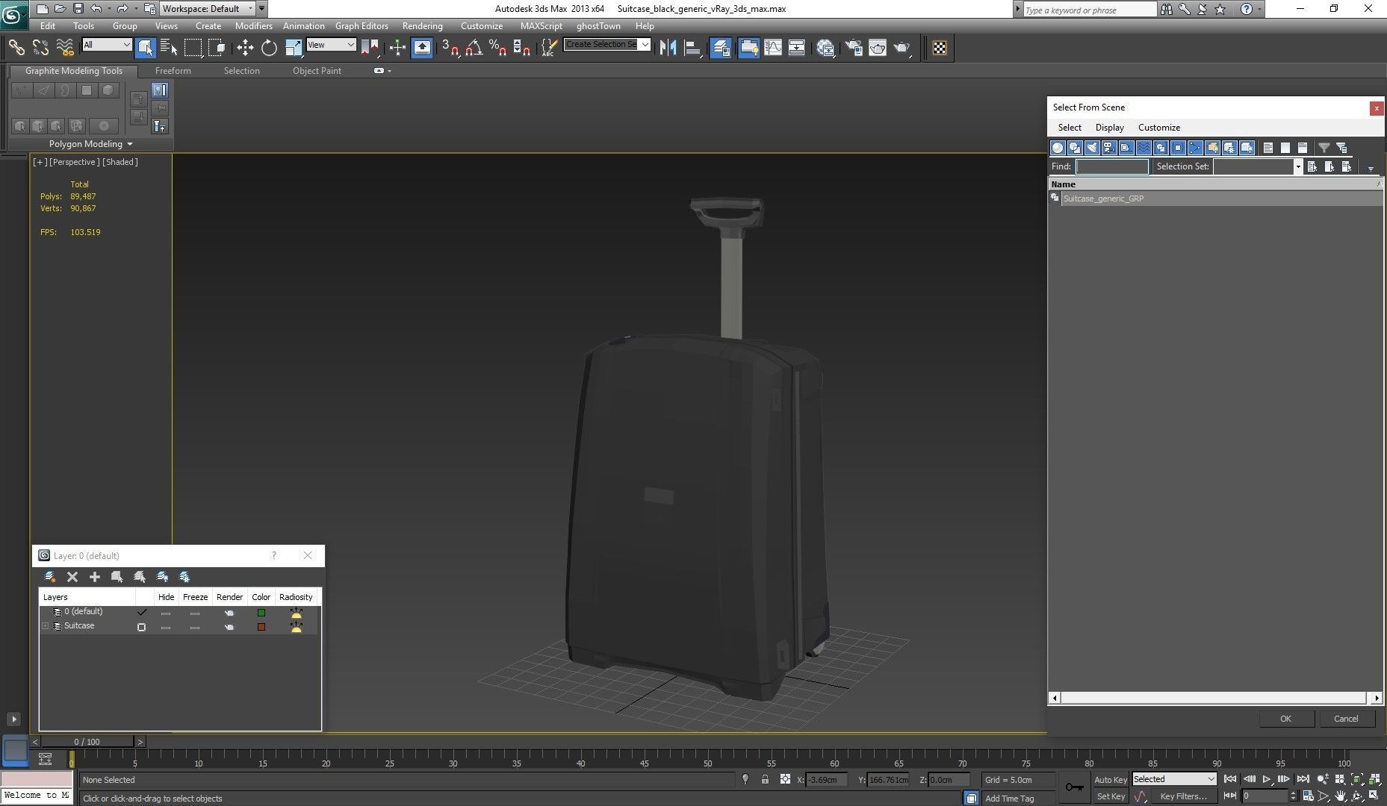Choose the Select and Rotate tool

pos(269,48)
